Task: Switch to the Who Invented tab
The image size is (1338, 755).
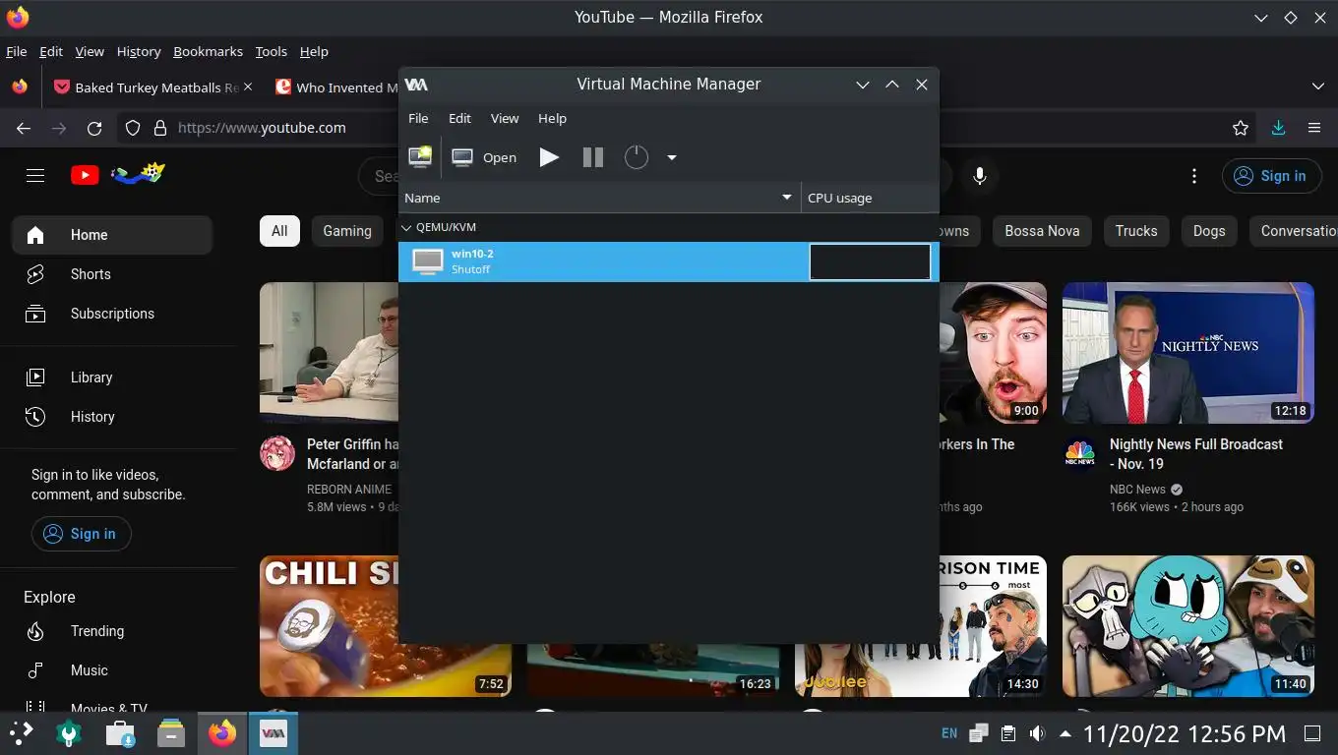Action: click(x=334, y=87)
